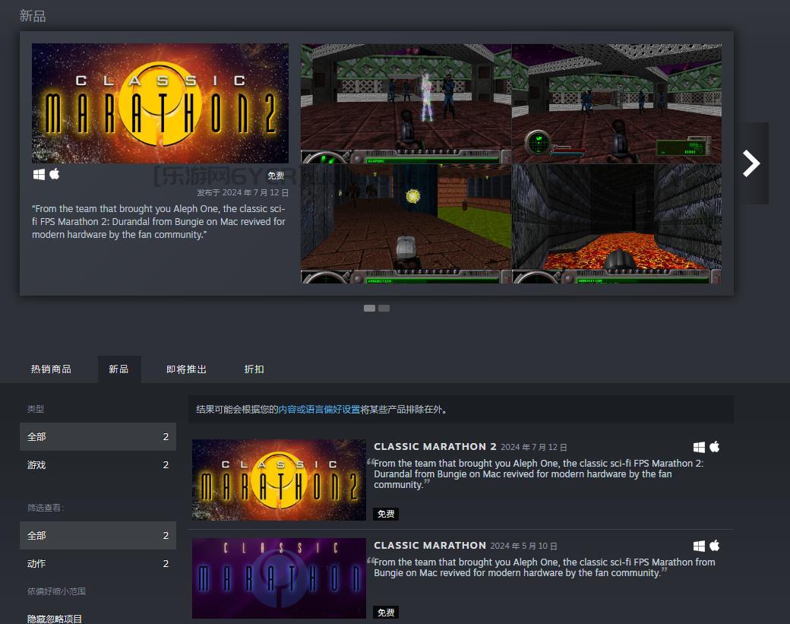Viewport: 790px width, 624px height.
Task: Advance the featured carousel with the arrow
Action: [751, 163]
